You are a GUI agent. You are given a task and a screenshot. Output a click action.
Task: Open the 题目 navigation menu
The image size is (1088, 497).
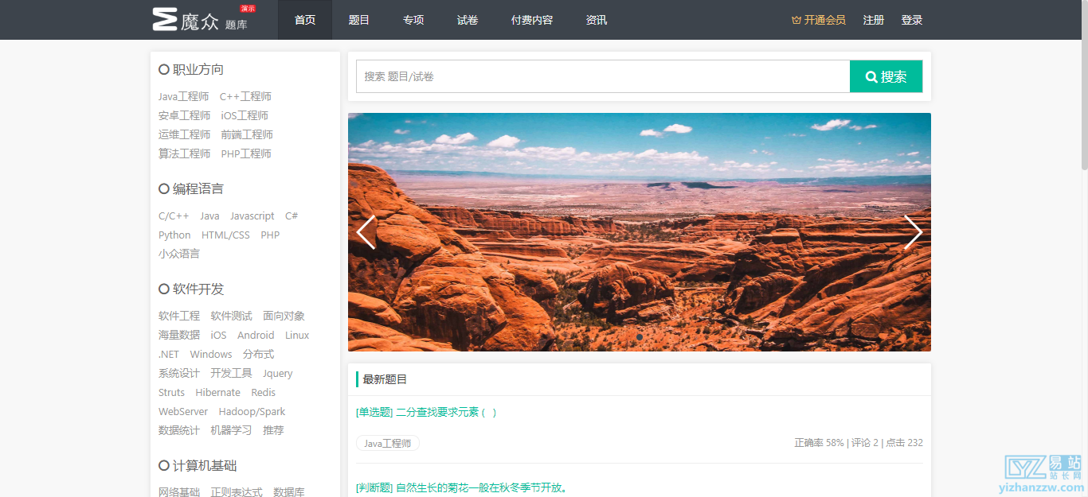click(x=358, y=20)
